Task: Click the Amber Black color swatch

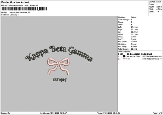Action: pyautogui.click(x=124, y=56)
